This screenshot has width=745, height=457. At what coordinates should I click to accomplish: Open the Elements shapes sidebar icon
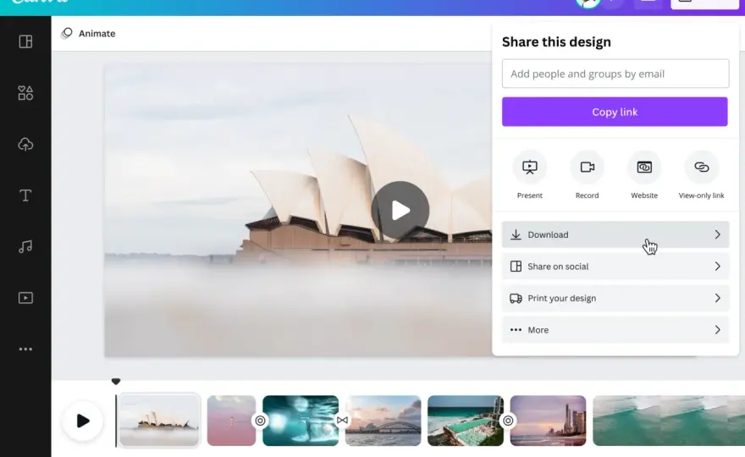[x=25, y=93]
